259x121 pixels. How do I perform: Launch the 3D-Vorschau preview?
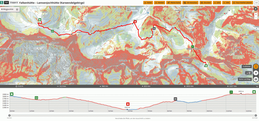(191, 3)
